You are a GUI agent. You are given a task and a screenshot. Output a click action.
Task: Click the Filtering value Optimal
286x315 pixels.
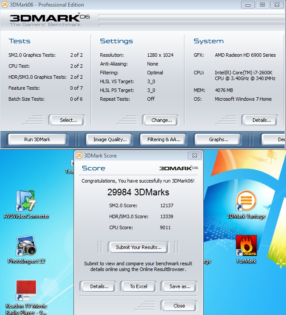[x=155, y=73]
